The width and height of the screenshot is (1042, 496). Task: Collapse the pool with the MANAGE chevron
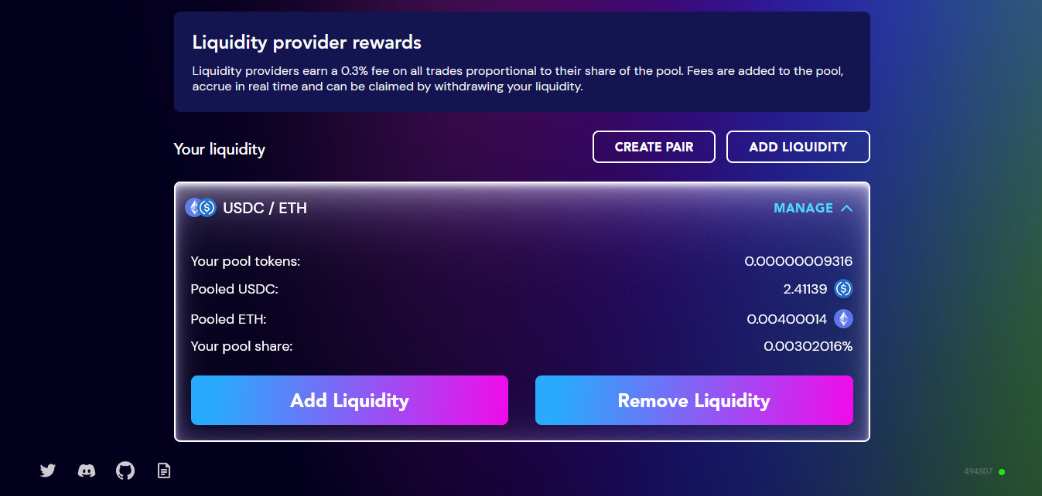coord(846,208)
